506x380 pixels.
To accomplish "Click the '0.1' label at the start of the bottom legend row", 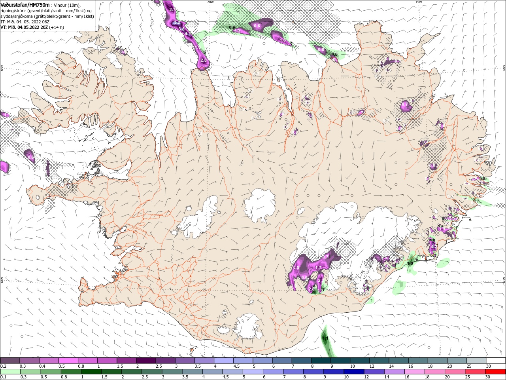I will pyautogui.click(x=3, y=377).
